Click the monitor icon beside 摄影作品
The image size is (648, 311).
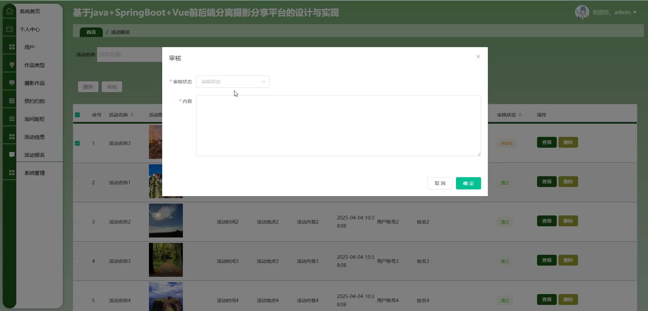pyautogui.click(x=12, y=83)
